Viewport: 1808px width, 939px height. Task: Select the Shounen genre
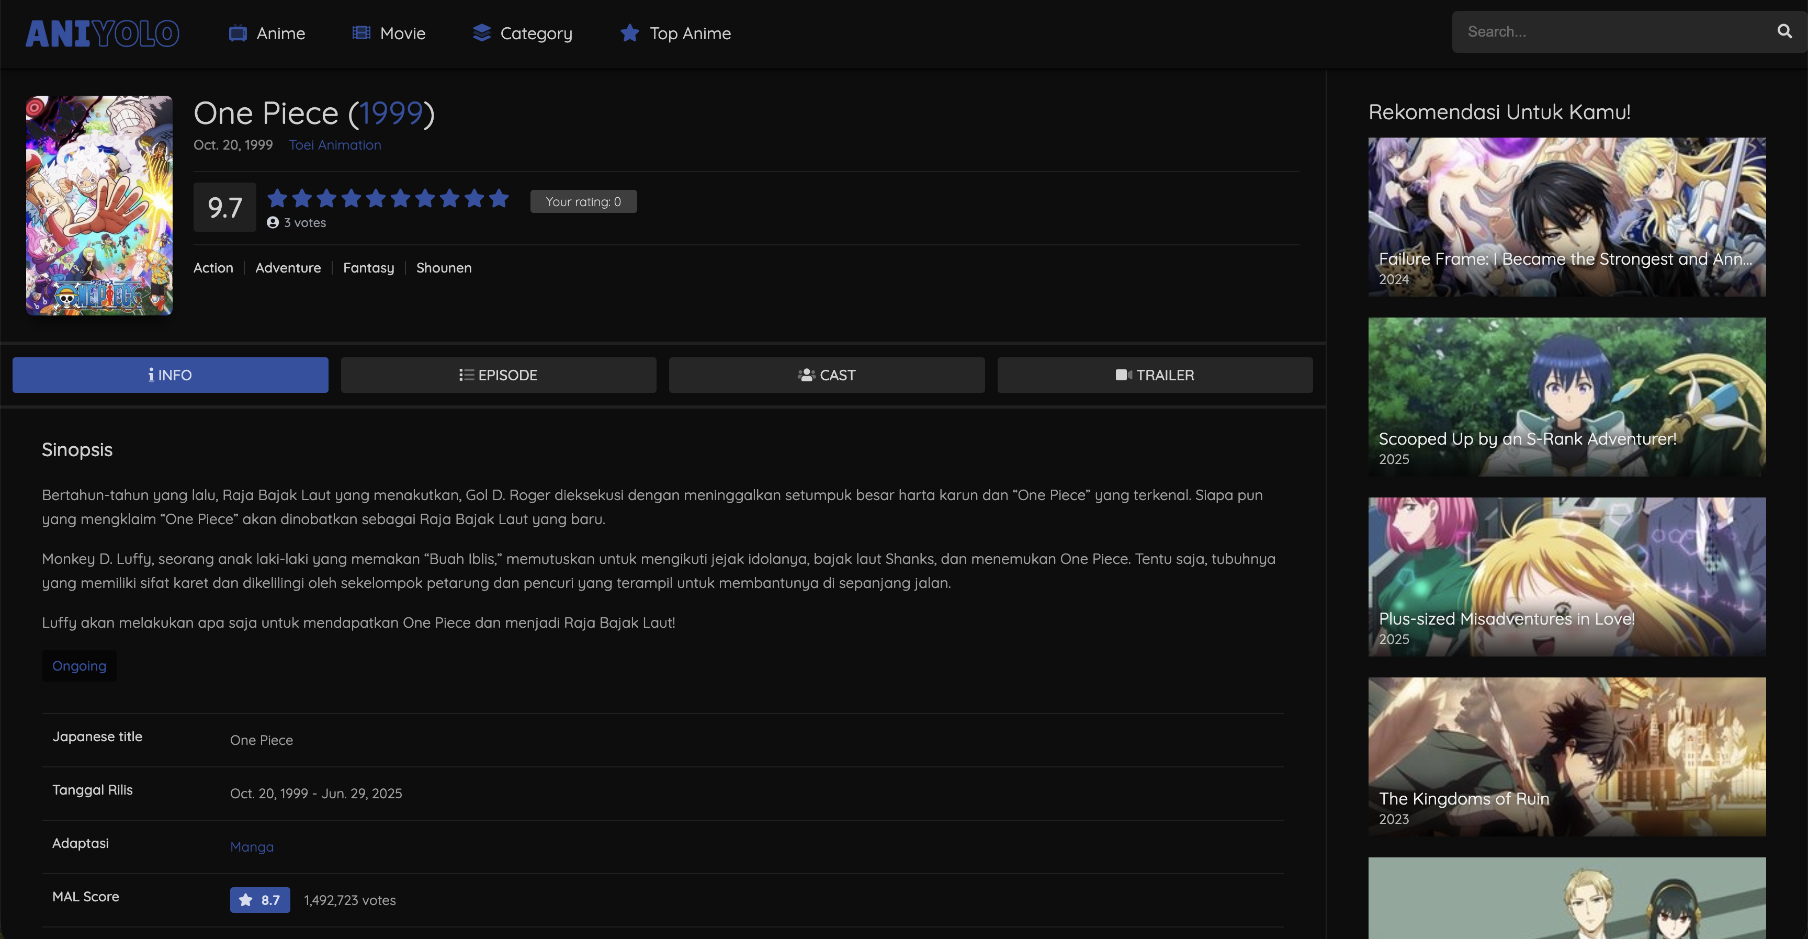(444, 267)
